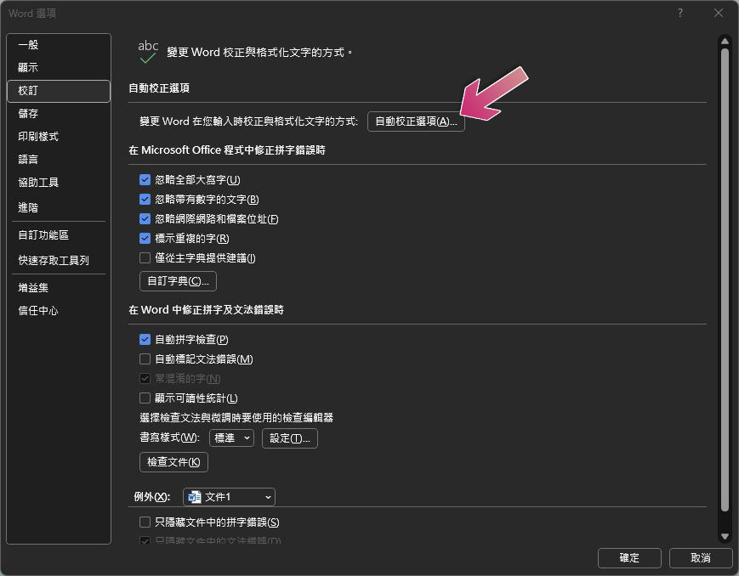Click the help question mark icon
Screen dimensions: 739x576
coord(680,14)
